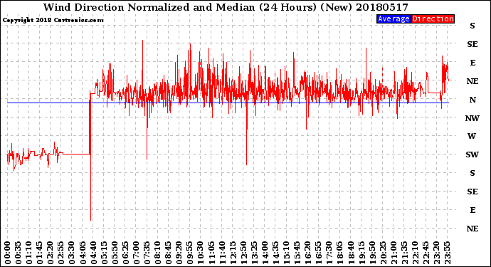
Task: Click the 'N' direction axis label
Action: (472, 100)
